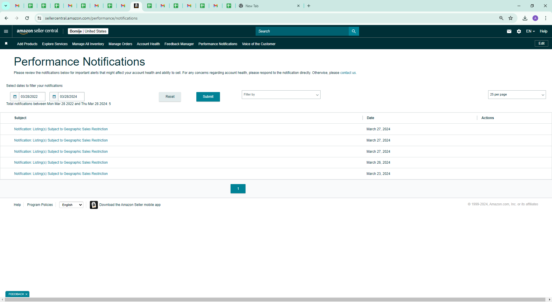The height and width of the screenshot is (302, 552).
Task: Click the Date column header
Action: coord(370,118)
